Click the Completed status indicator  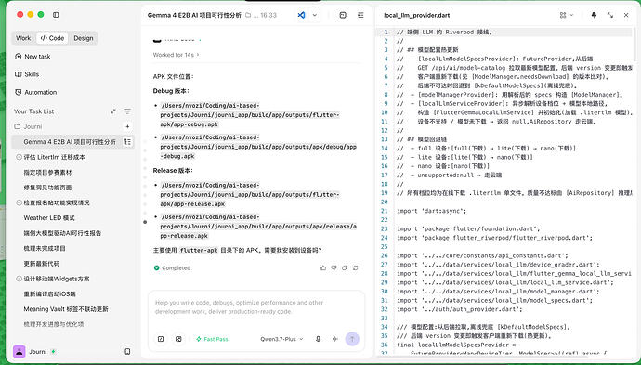click(x=172, y=268)
